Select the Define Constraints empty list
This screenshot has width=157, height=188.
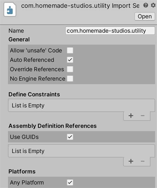(81, 105)
